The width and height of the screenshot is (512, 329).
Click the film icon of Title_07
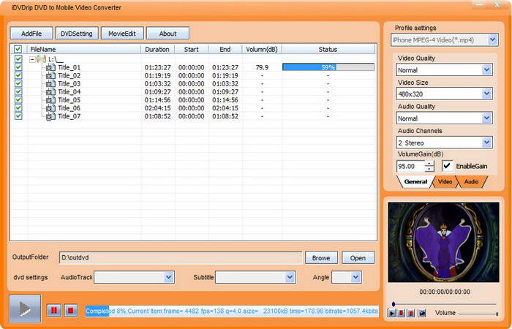(50, 116)
